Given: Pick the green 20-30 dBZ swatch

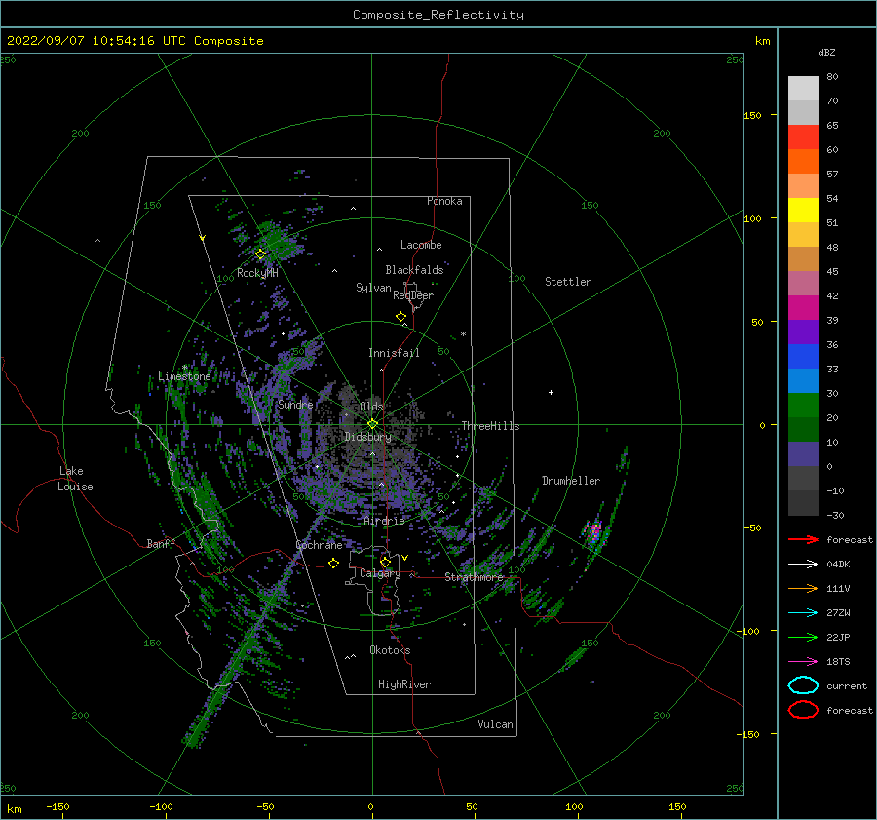Looking at the screenshot, I should pos(803,405).
